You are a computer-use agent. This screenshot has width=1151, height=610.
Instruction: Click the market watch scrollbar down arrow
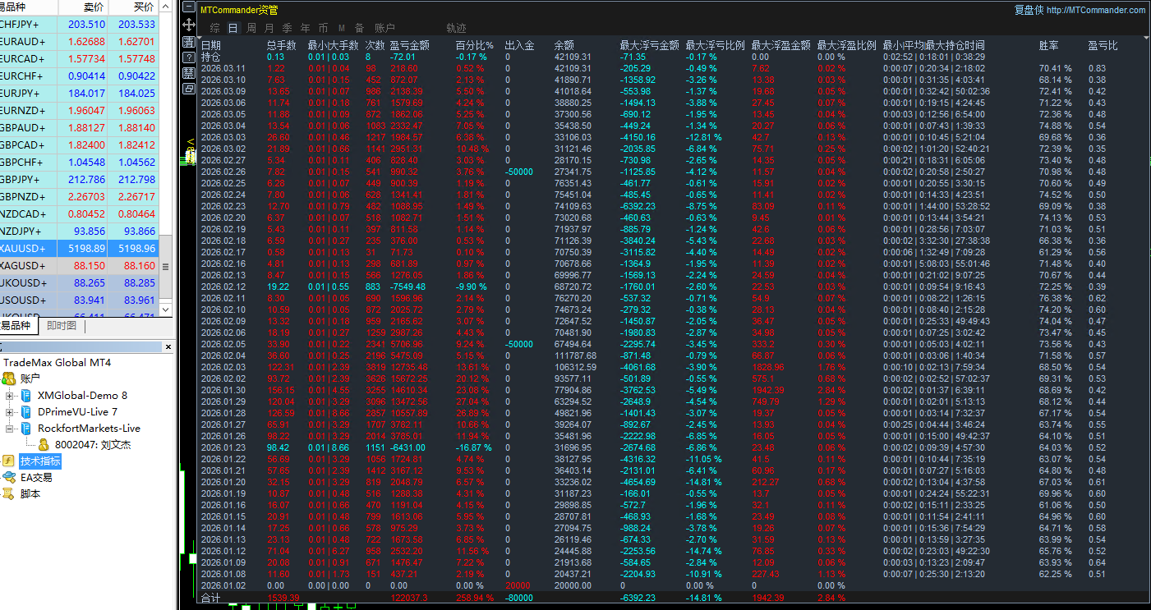tap(166, 310)
